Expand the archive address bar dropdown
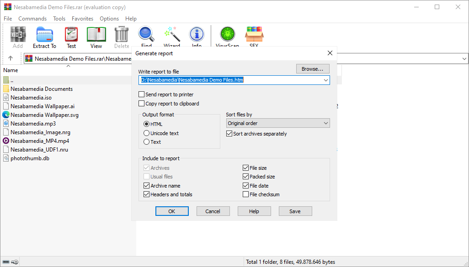469x267 pixels. (x=464, y=58)
